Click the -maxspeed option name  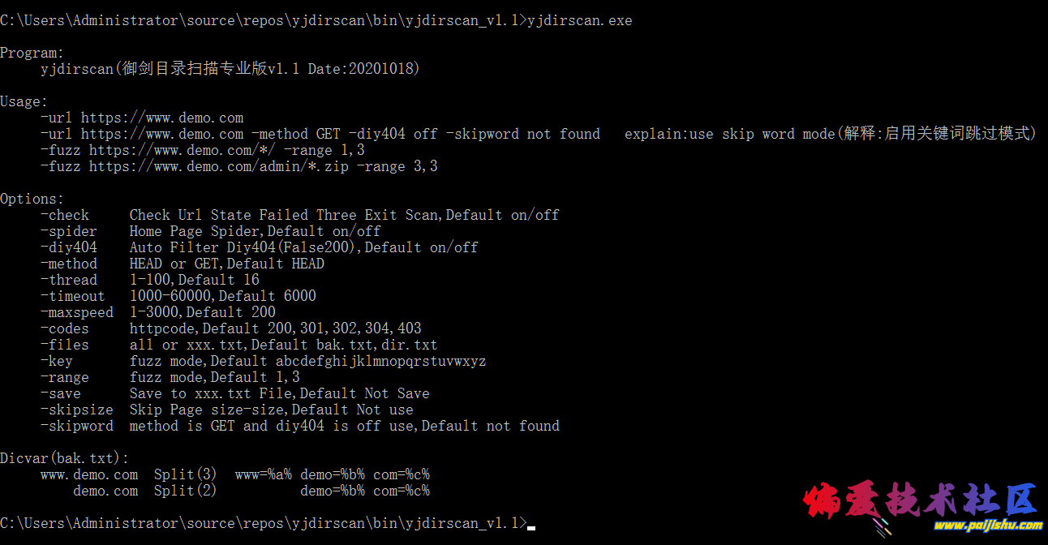click(x=76, y=312)
